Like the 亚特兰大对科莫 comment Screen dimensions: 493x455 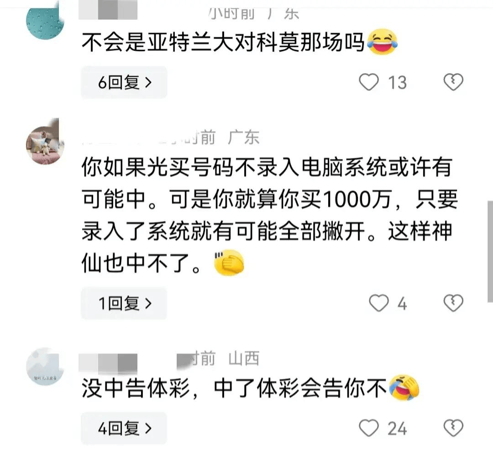click(x=368, y=82)
